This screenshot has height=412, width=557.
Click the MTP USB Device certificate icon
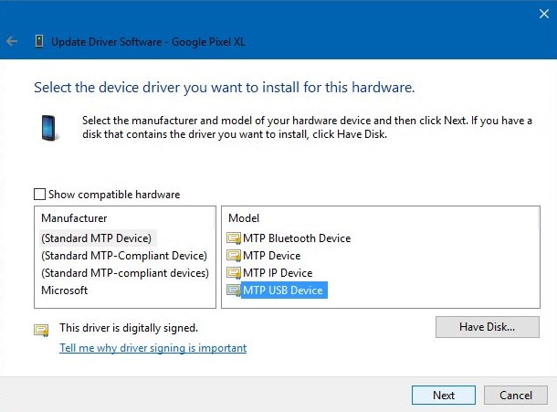click(234, 291)
